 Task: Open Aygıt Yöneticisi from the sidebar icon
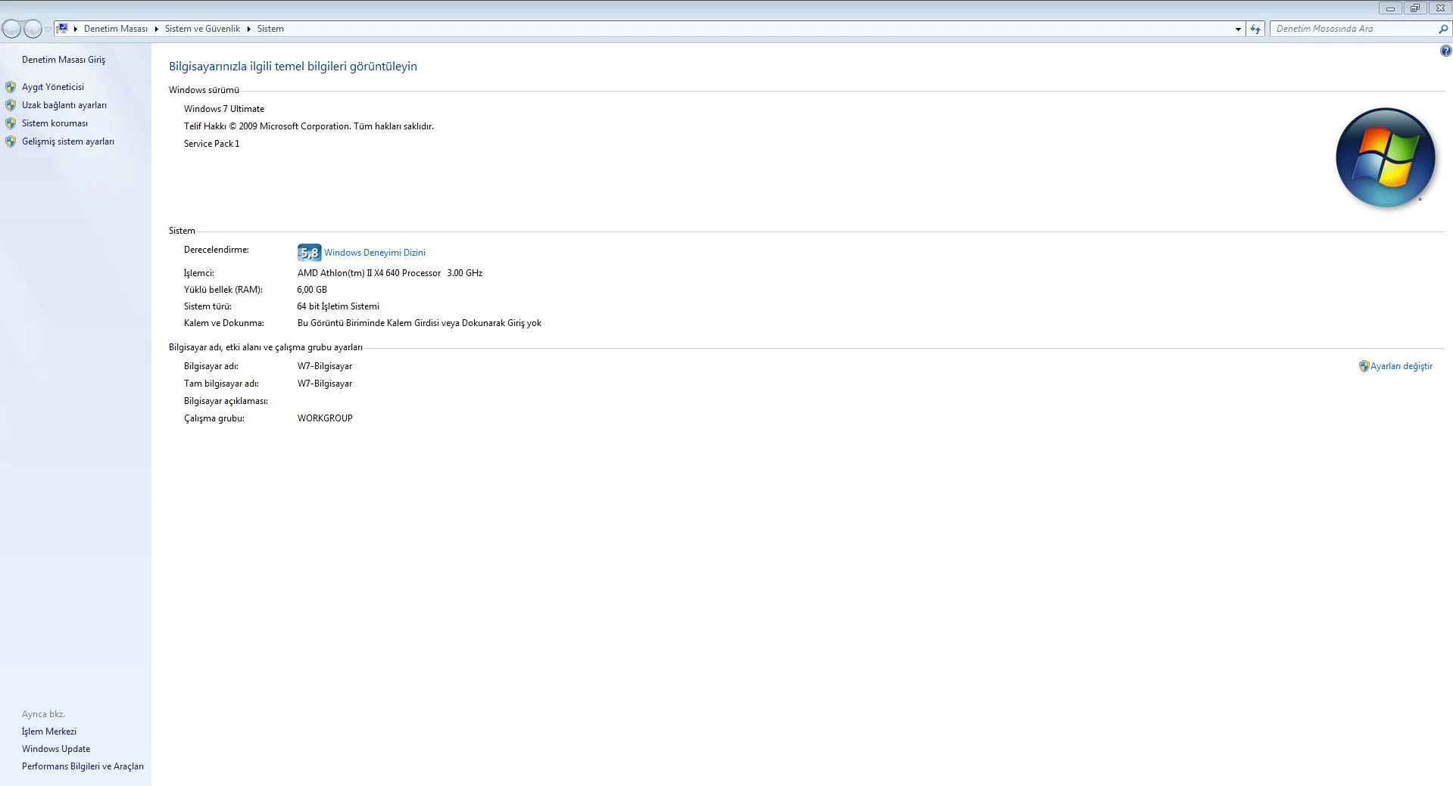coord(10,86)
